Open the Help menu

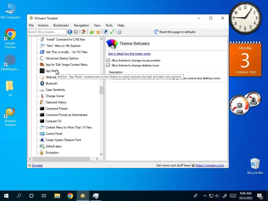coord(121,25)
